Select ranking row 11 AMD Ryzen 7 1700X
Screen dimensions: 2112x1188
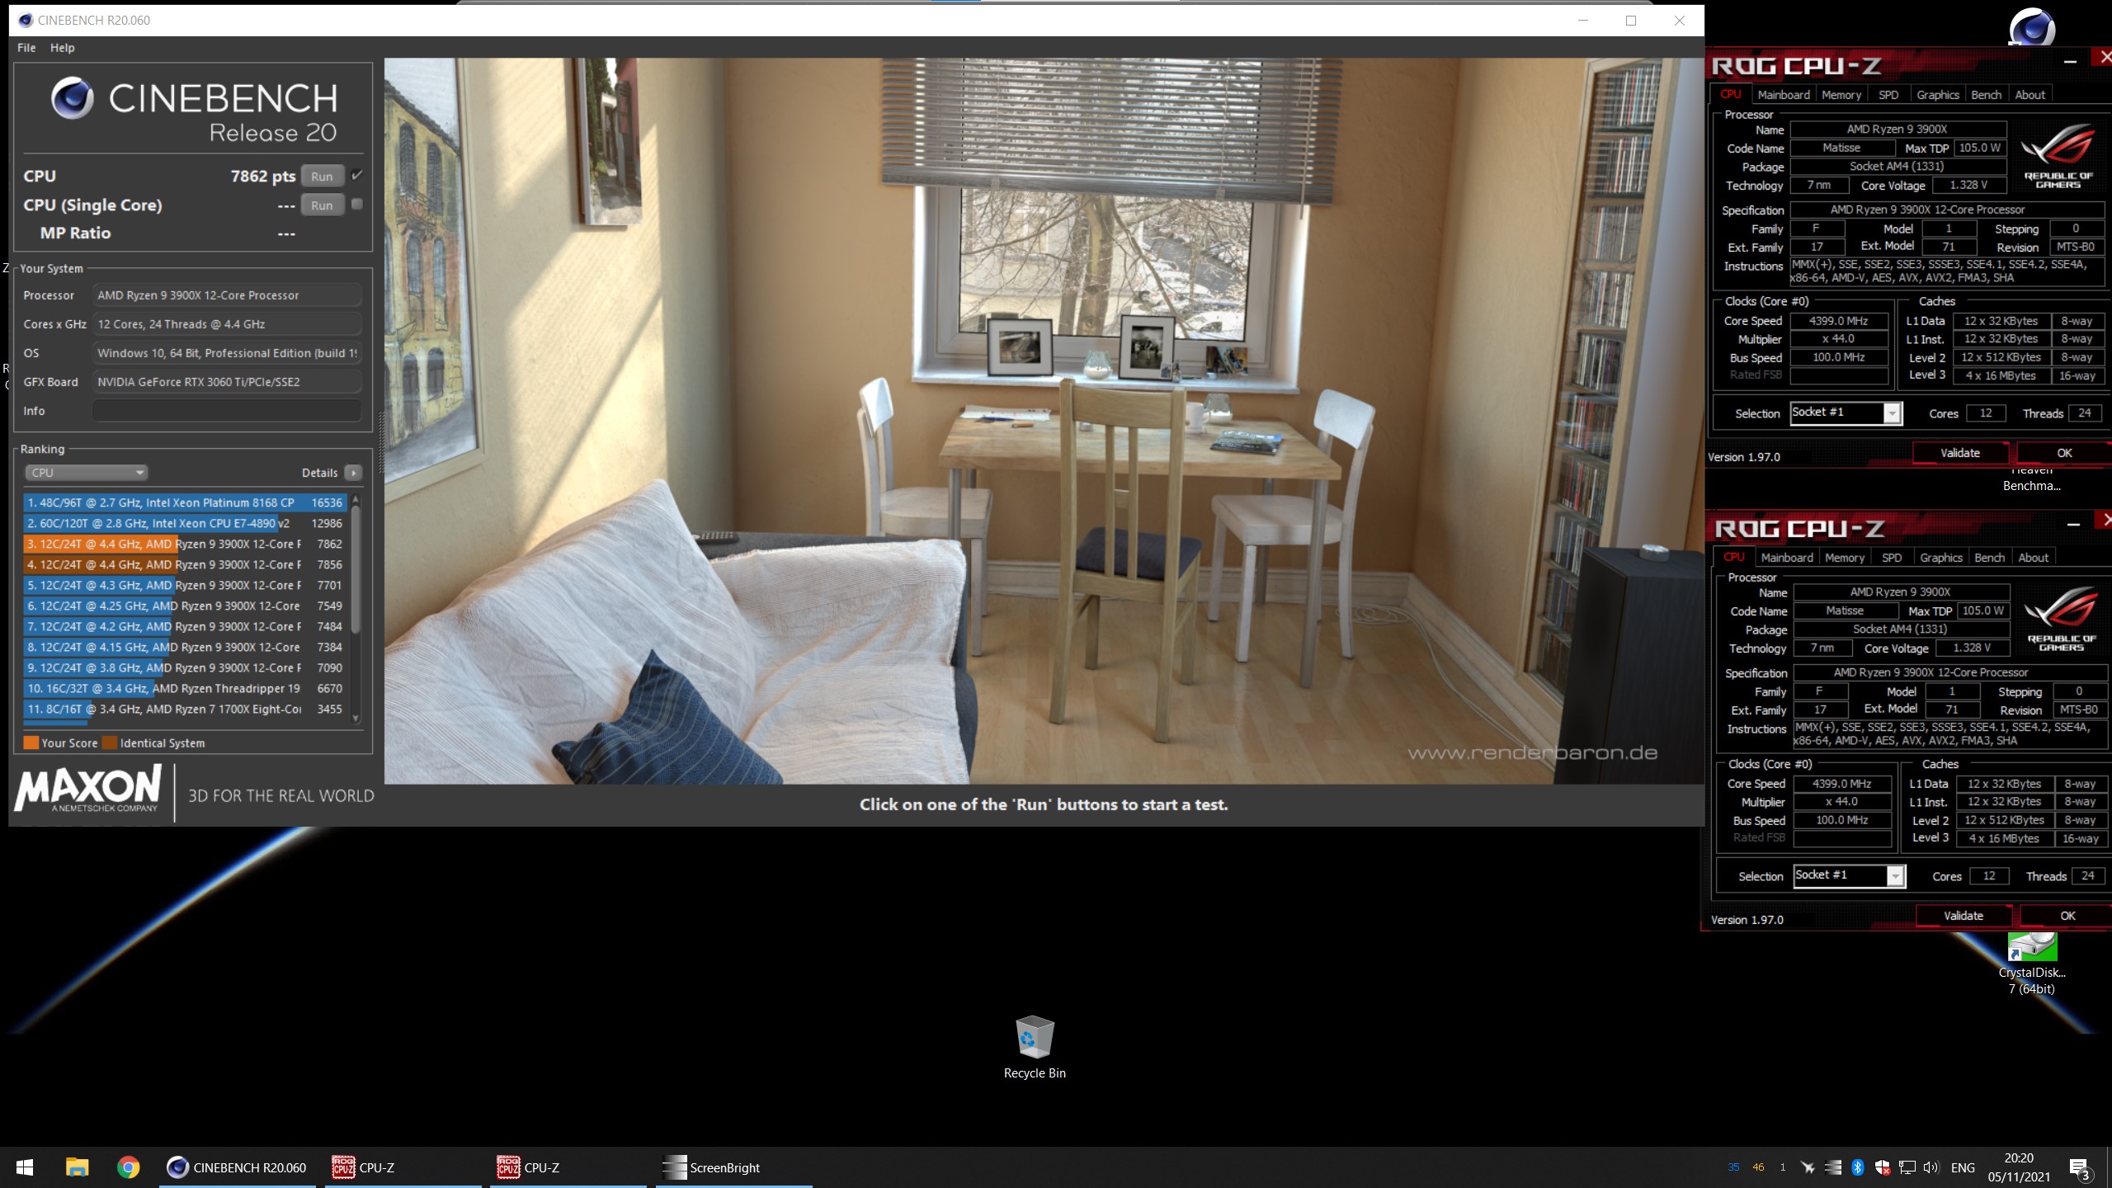pos(185,709)
